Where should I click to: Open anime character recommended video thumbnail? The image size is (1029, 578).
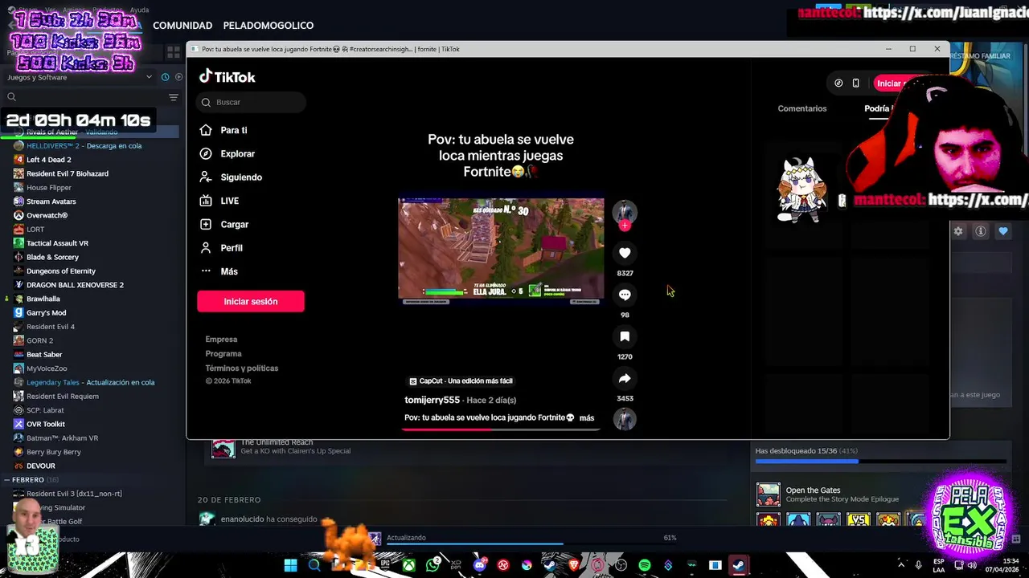click(801, 189)
